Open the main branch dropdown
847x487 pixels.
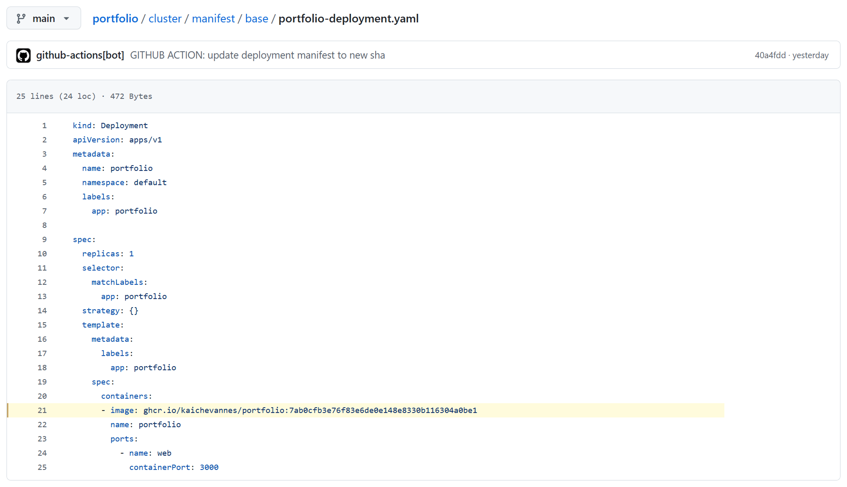click(x=44, y=18)
